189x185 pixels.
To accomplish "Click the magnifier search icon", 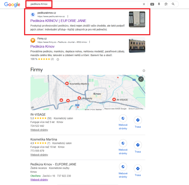I will click(x=173, y=4).
